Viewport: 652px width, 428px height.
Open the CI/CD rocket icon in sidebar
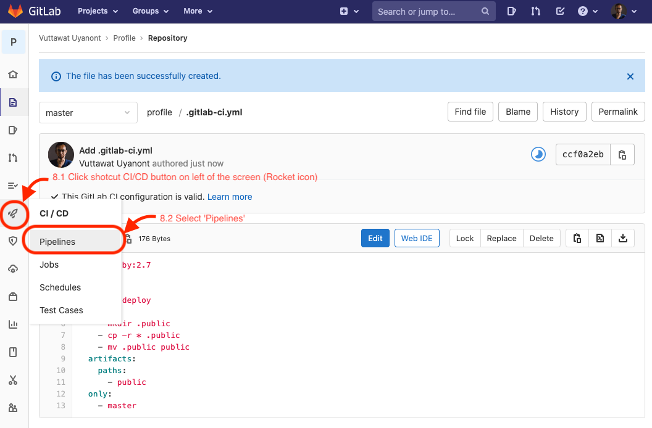(x=14, y=214)
